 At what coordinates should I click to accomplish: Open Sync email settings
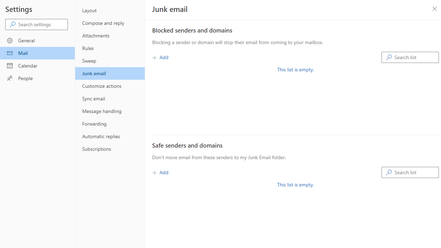(x=110, y=99)
